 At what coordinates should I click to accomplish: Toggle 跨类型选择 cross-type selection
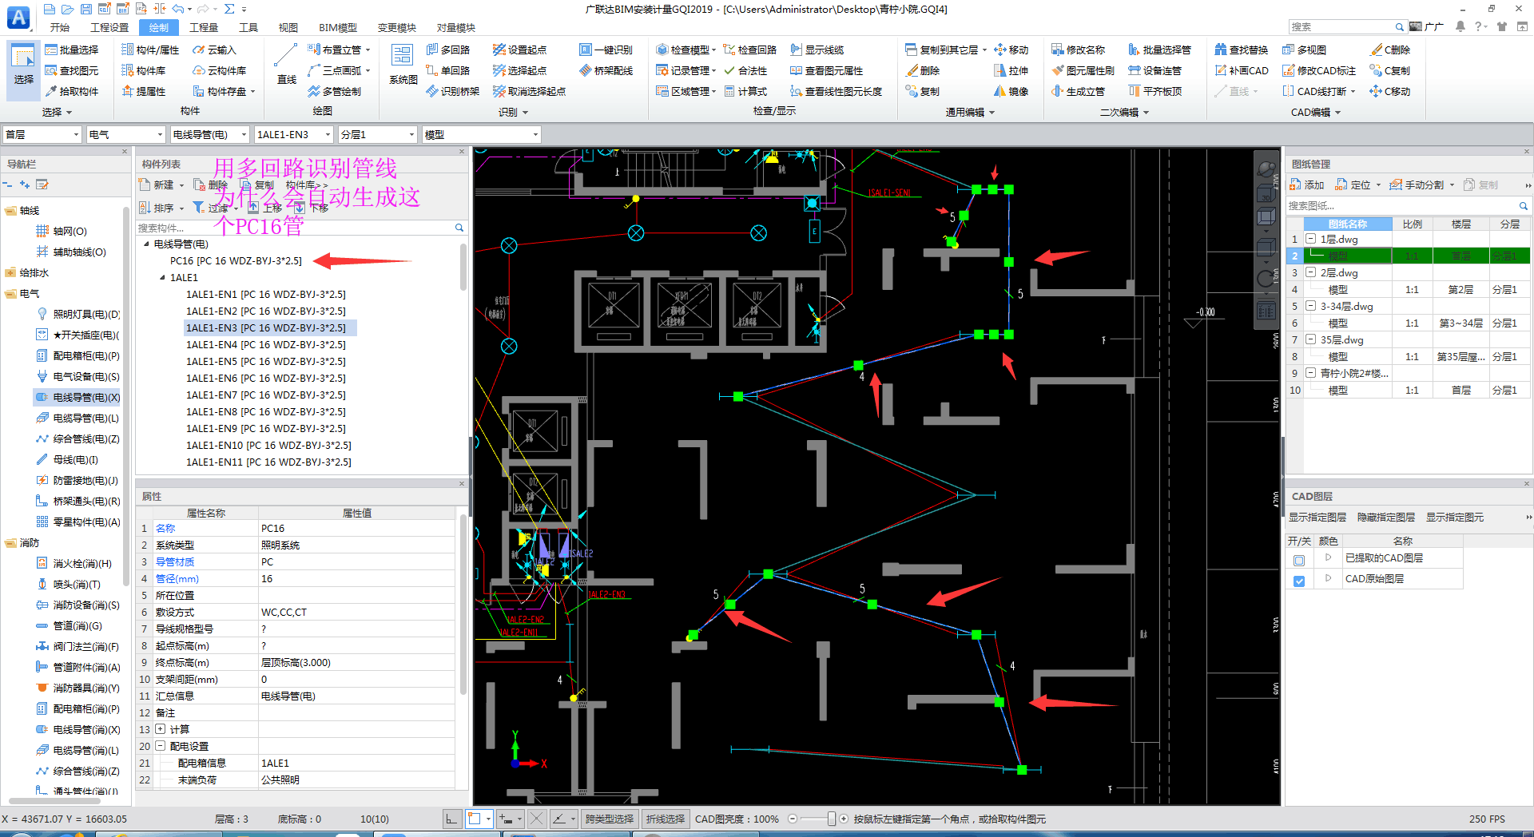coord(610,819)
